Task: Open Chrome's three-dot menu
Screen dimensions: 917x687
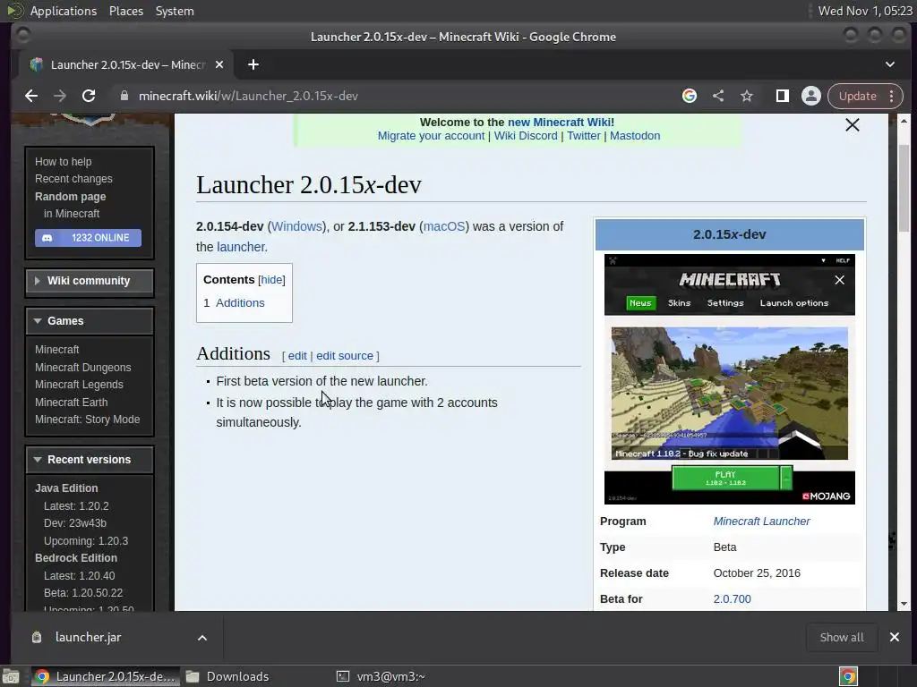Action: coord(892,96)
